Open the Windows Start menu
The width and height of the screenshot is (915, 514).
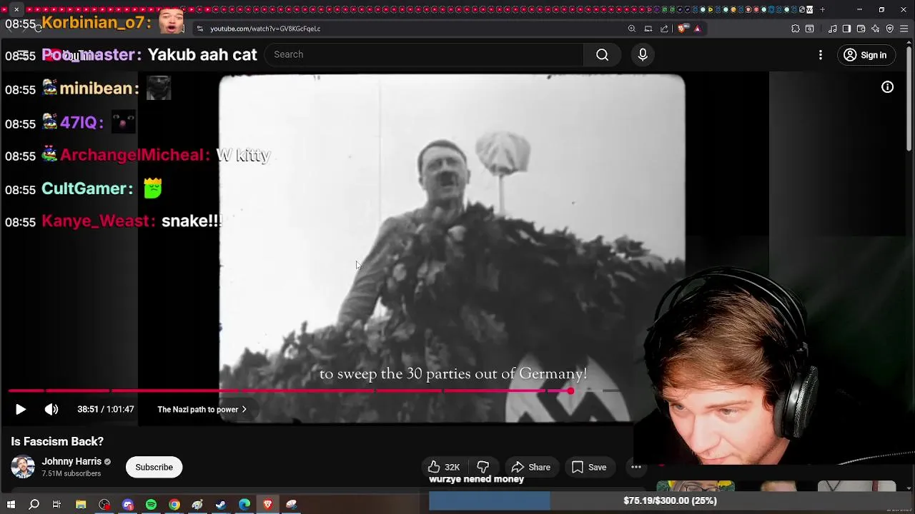coord(11,505)
